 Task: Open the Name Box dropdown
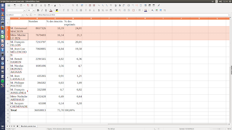[22, 15]
